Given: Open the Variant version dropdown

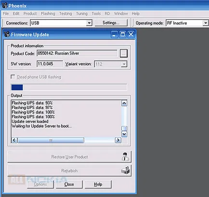Looking at the screenshot, I should point(124,64).
